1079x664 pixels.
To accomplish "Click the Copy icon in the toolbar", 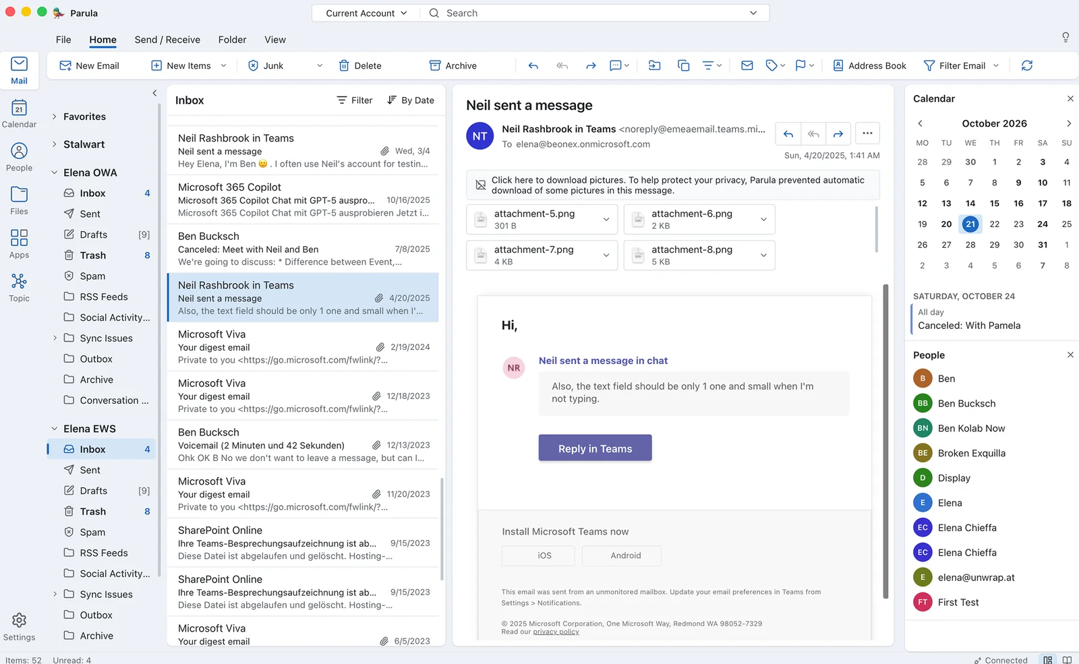I will point(683,65).
